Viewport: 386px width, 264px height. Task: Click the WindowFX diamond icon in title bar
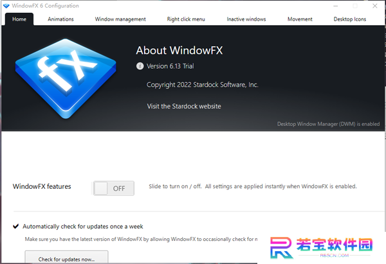6,6
